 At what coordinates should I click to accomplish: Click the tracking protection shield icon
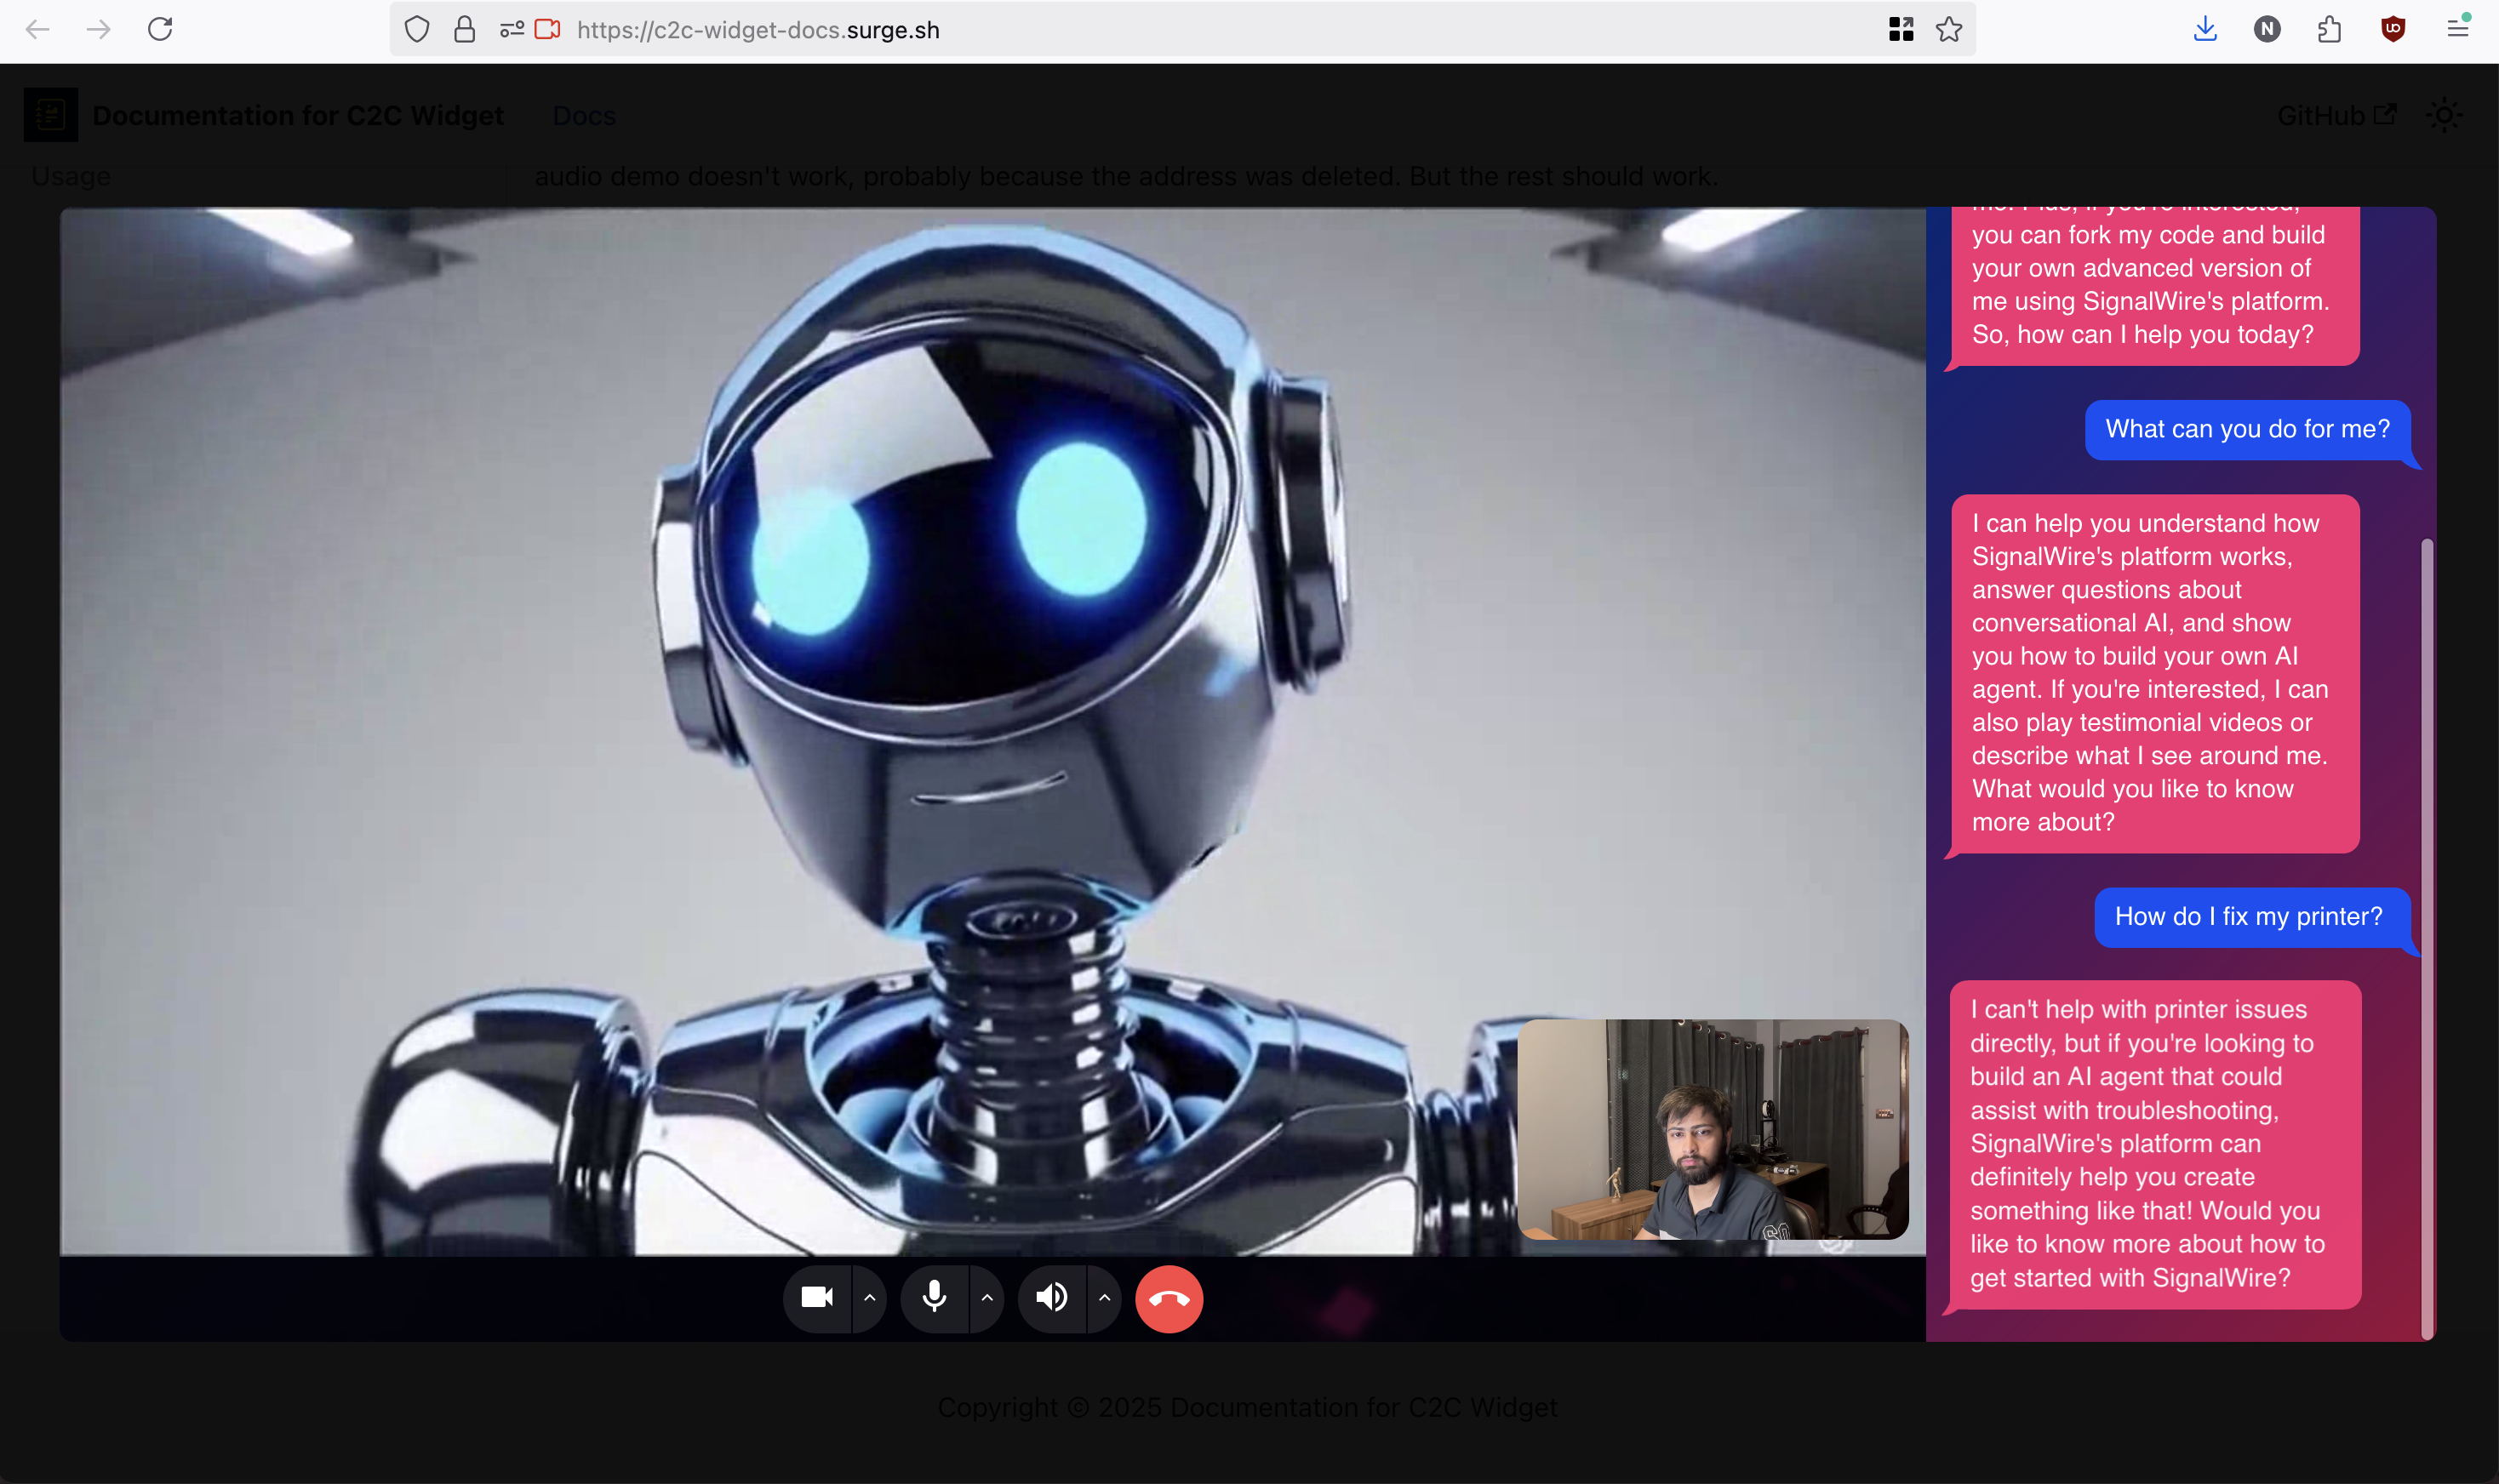(417, 30)
